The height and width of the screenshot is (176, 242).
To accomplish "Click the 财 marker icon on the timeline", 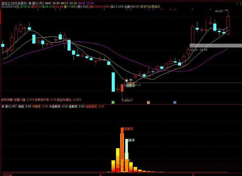I will pos(175,102).
